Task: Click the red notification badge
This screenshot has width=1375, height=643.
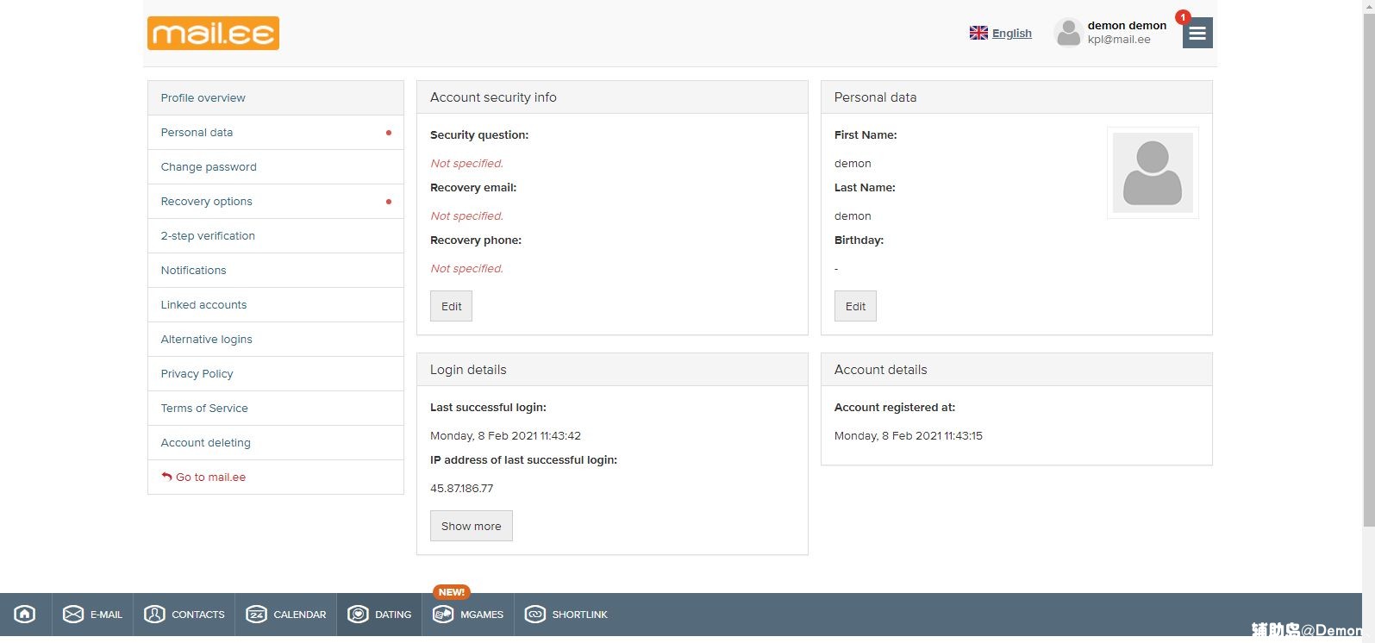Action: [x=1183, y=17]
